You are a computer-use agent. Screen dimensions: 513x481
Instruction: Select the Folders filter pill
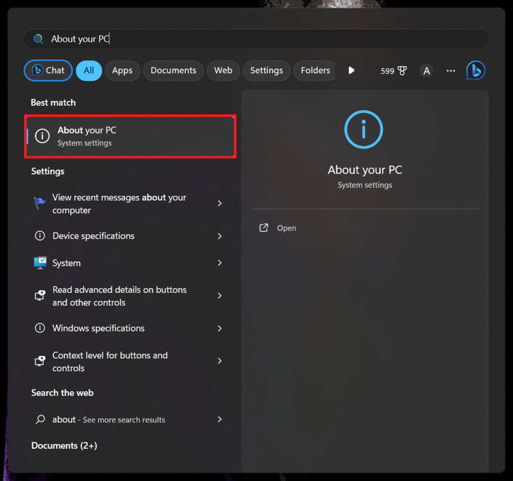pyautogui.click(x=315, y=70)
